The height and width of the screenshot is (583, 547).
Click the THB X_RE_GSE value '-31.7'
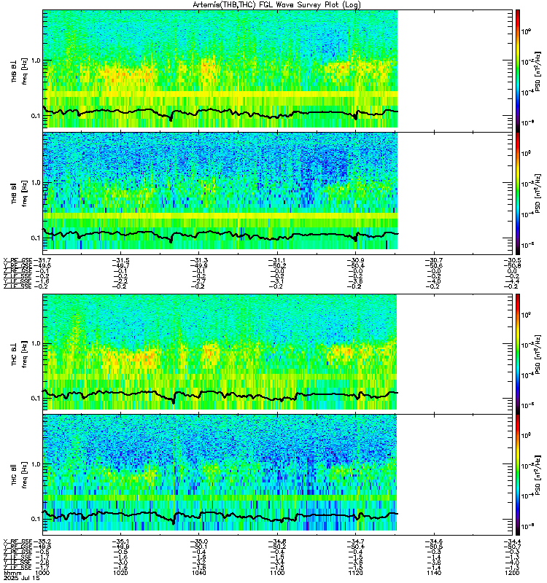click(x=42, y=260)
